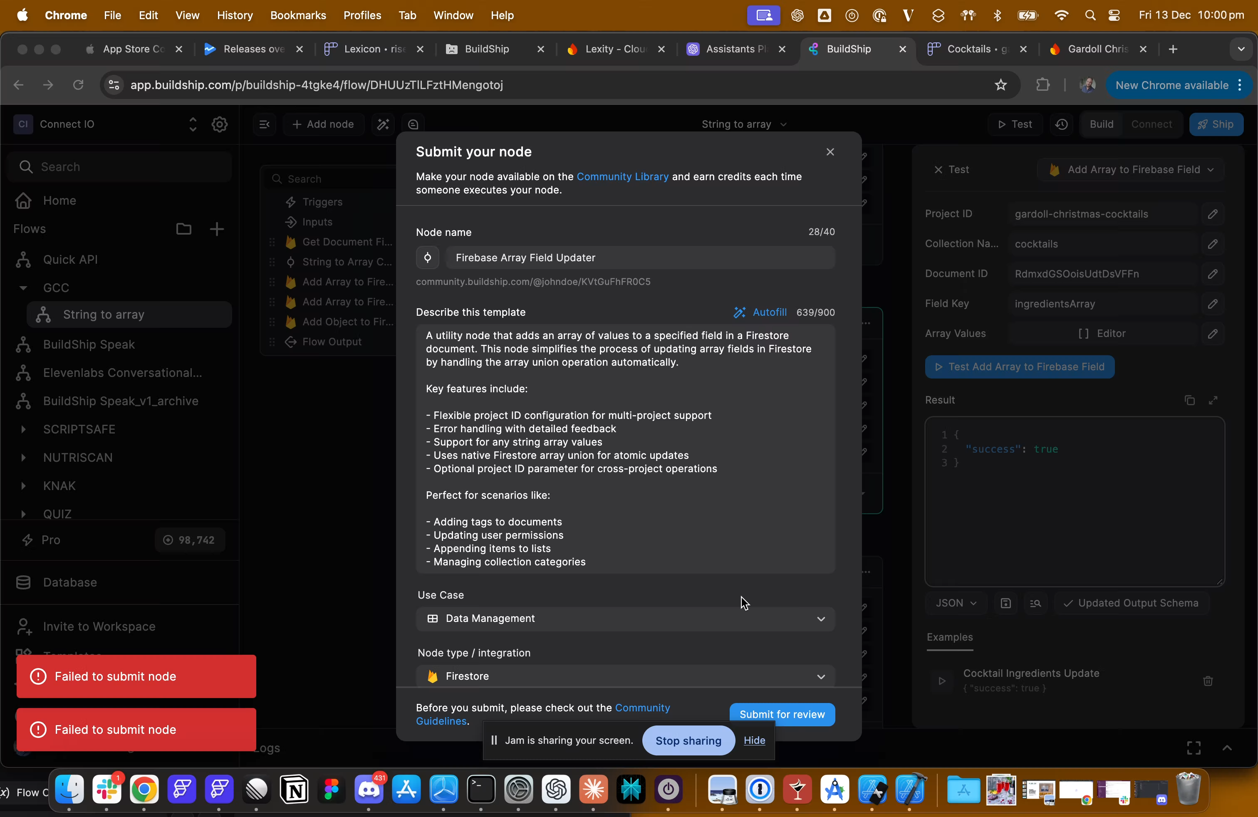Expand the Result panel to fullscreen

1213,400
